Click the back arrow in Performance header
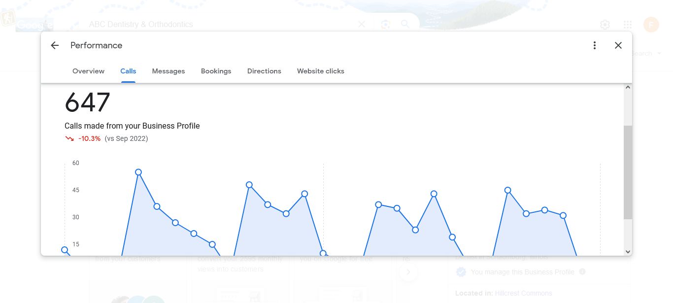 click(55, 45)
